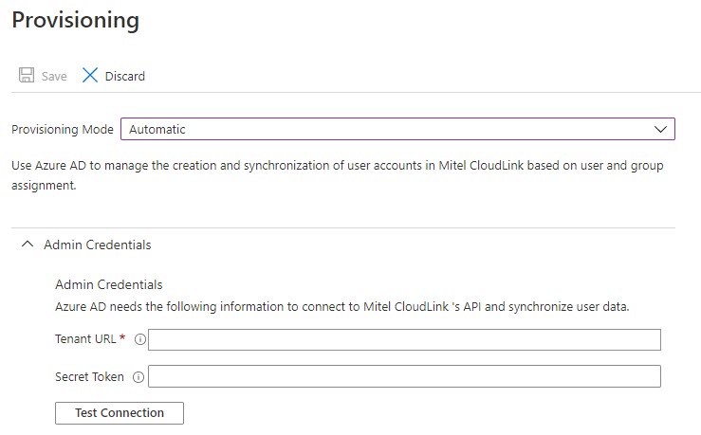701x435 pixels.
Task: Click the red required asterisk near Tenant URL
Action: click(122, 337)
